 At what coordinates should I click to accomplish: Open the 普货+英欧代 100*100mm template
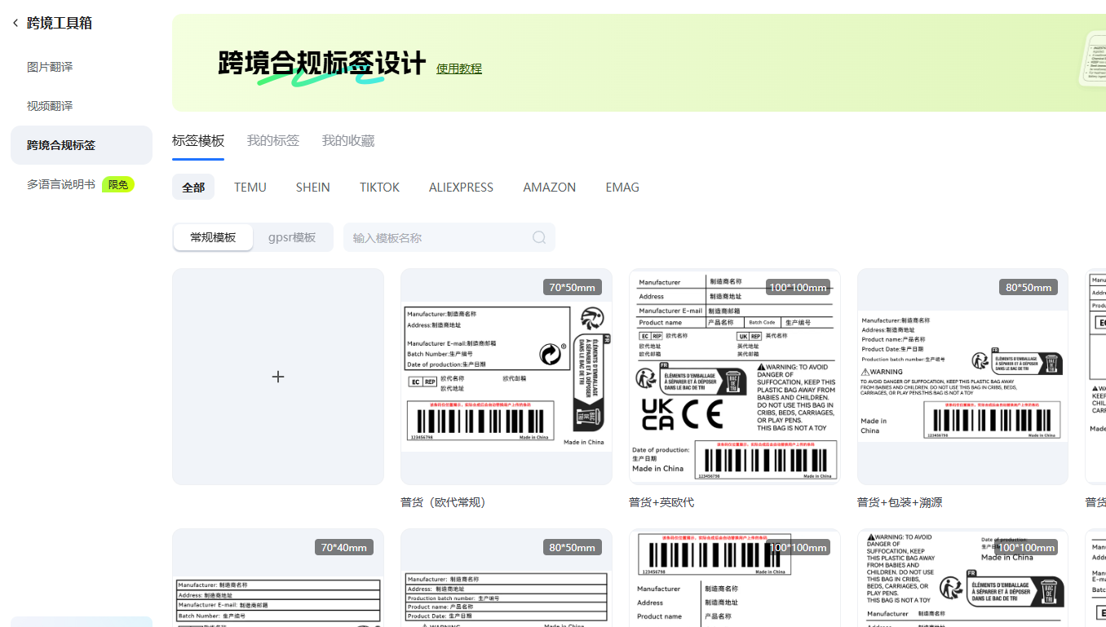(734, 377)
